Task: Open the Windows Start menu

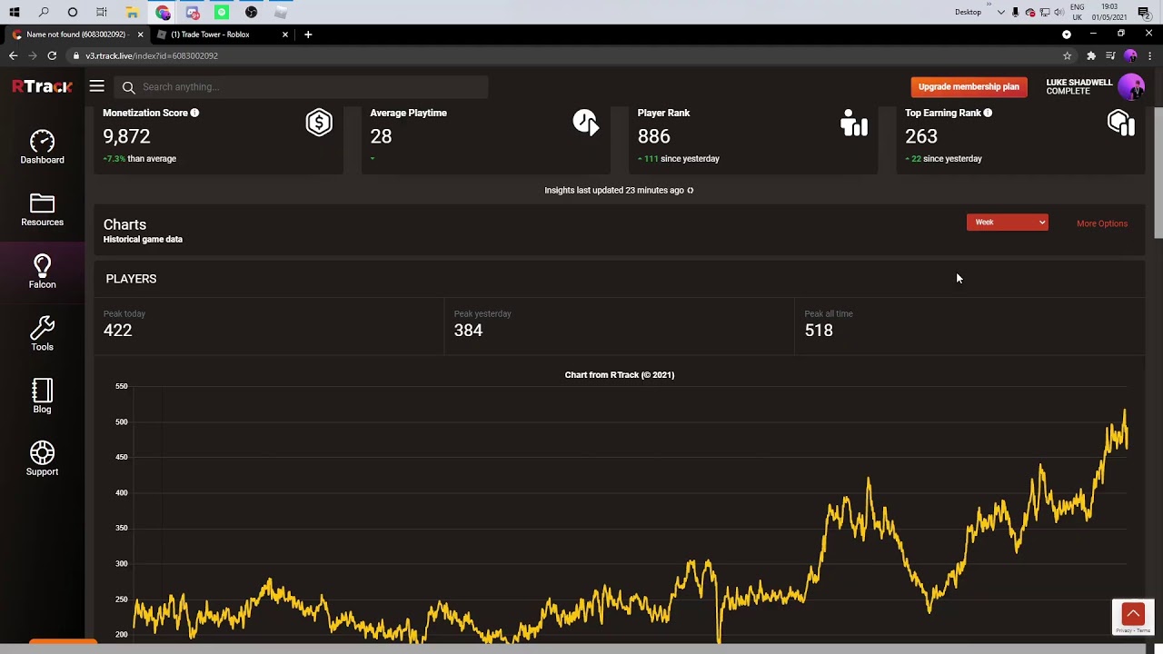Action: (15, 12)
